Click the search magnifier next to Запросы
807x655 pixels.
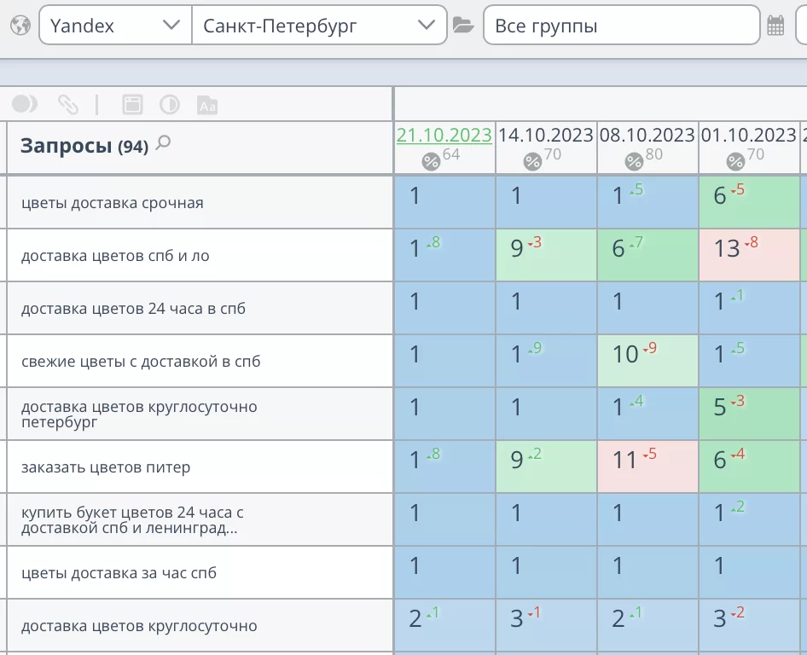pos(164,143)
